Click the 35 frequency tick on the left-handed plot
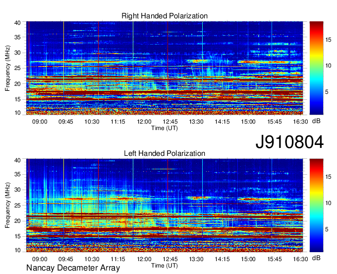Viewport: 337px width, 274px height. pos(17,174)
